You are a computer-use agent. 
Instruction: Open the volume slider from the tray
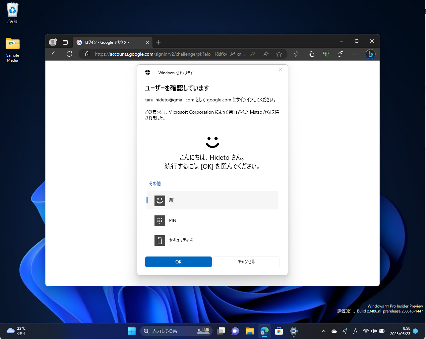pos(374,330)
